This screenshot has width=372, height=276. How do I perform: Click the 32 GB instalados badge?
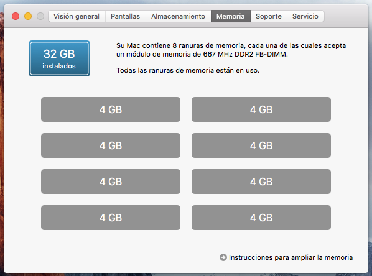point(59,58)
